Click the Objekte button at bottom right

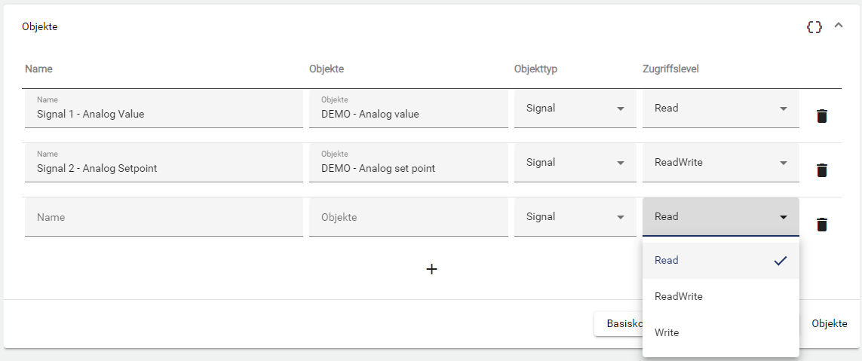[830, 324]
